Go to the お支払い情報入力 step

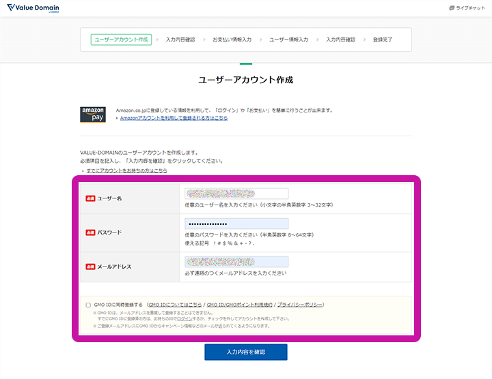pyautogui.click(x=232, y=40)
